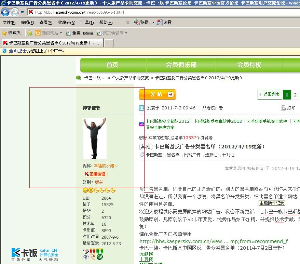
Task: Open the 卡巴斯基反病毒软件2012 ad link
Action: [218, 121]
